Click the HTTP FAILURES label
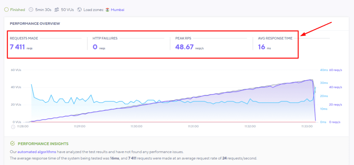The image size is (354, 165). [105, 38]
